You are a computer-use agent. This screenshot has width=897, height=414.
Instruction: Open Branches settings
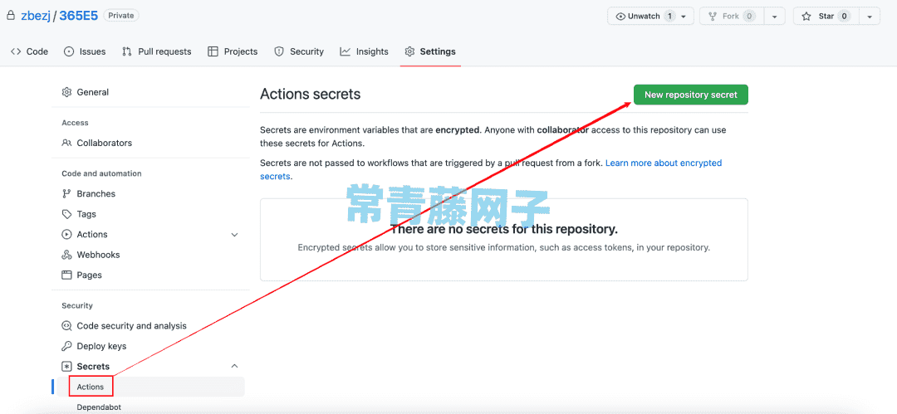click(x=96, y=194)
